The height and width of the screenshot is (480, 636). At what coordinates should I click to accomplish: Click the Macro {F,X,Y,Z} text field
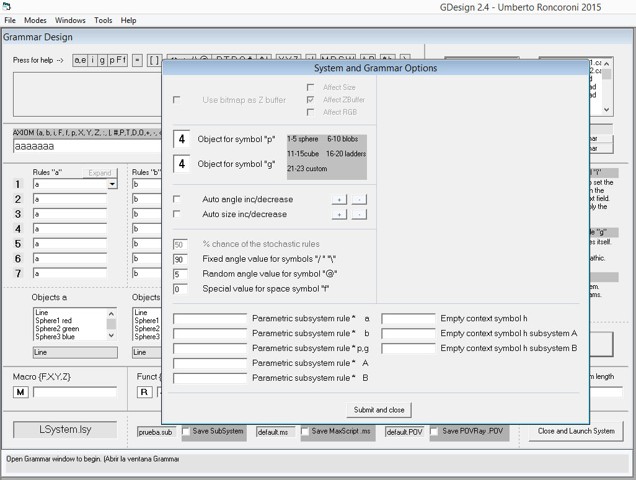[x=75, y=393]
